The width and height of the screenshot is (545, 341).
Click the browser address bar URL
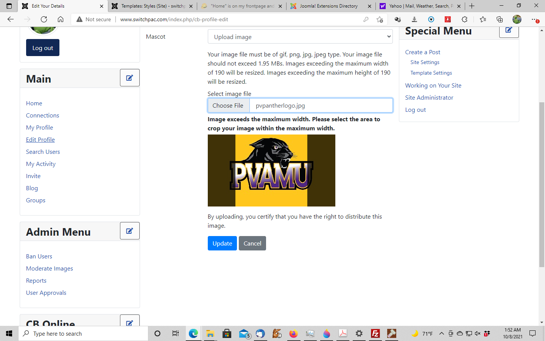click(174, 19)
